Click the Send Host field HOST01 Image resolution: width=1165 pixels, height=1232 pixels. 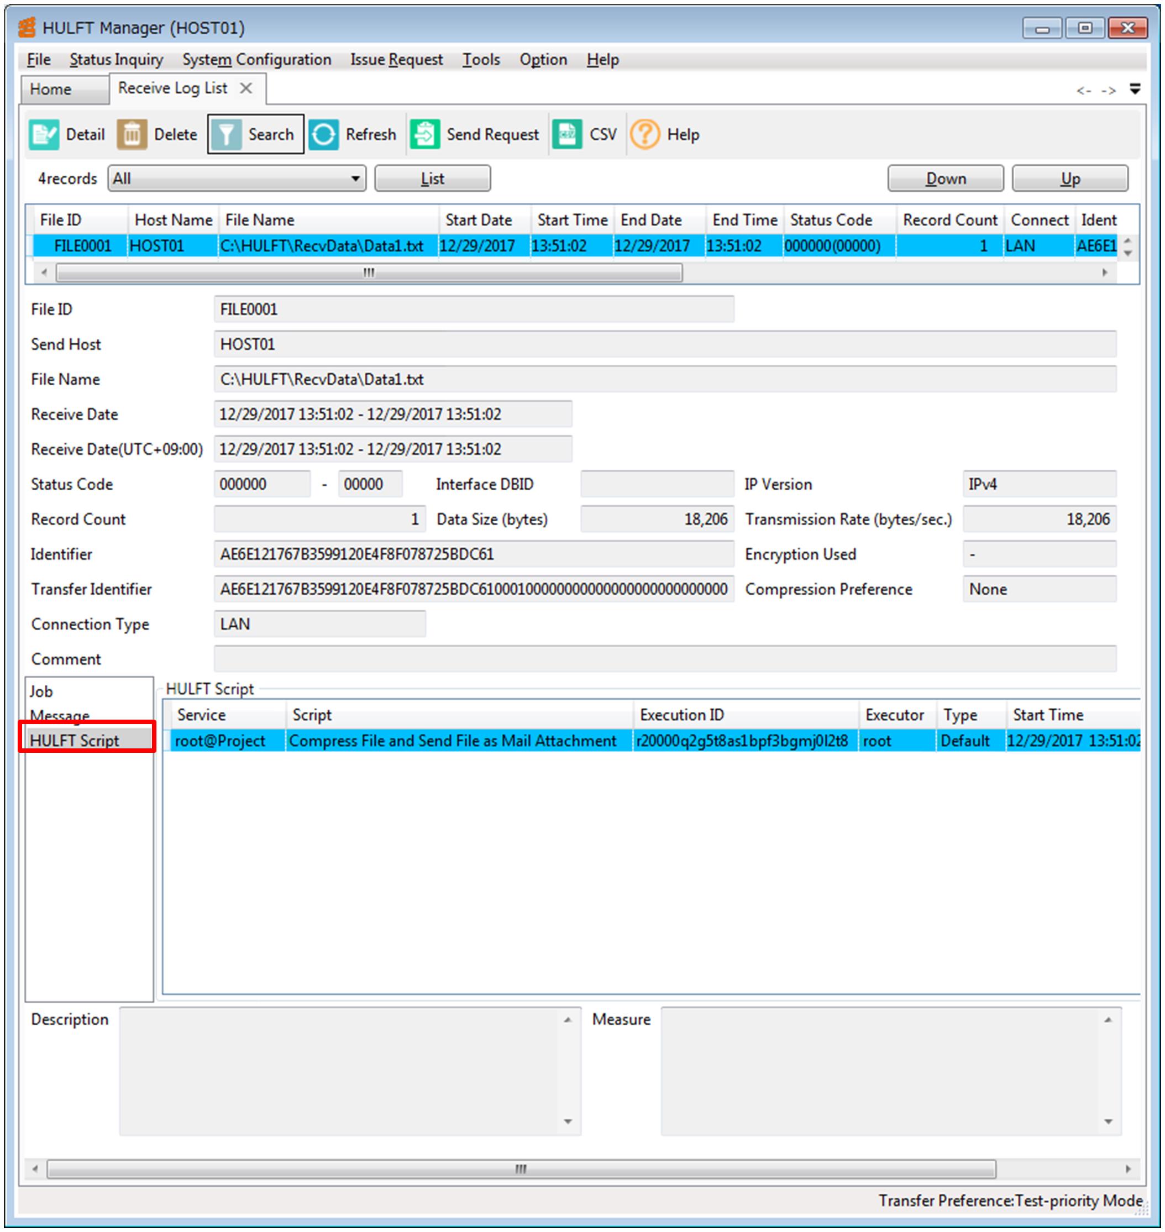coord(665,344)
